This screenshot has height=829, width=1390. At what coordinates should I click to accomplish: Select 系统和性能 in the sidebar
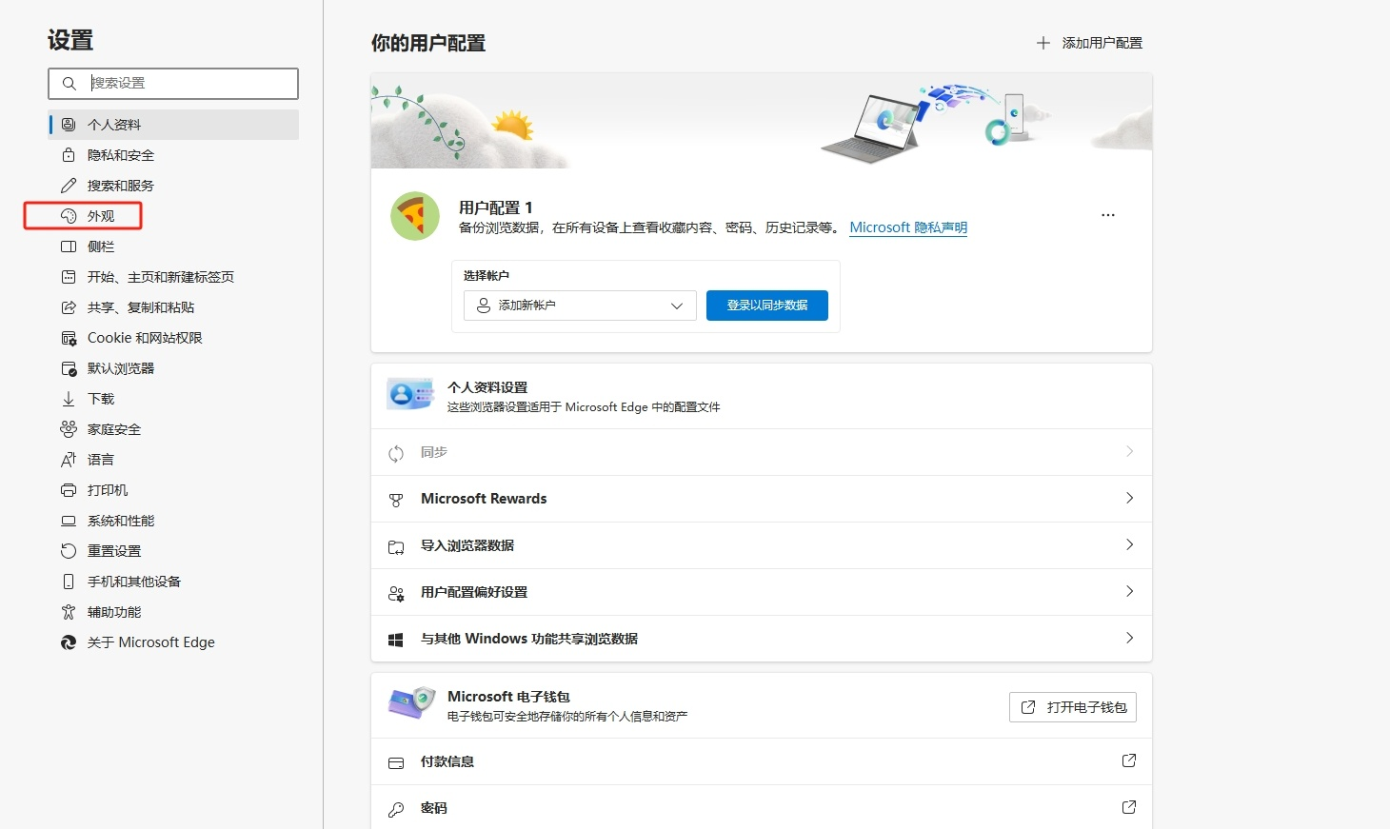pos(173,521)
